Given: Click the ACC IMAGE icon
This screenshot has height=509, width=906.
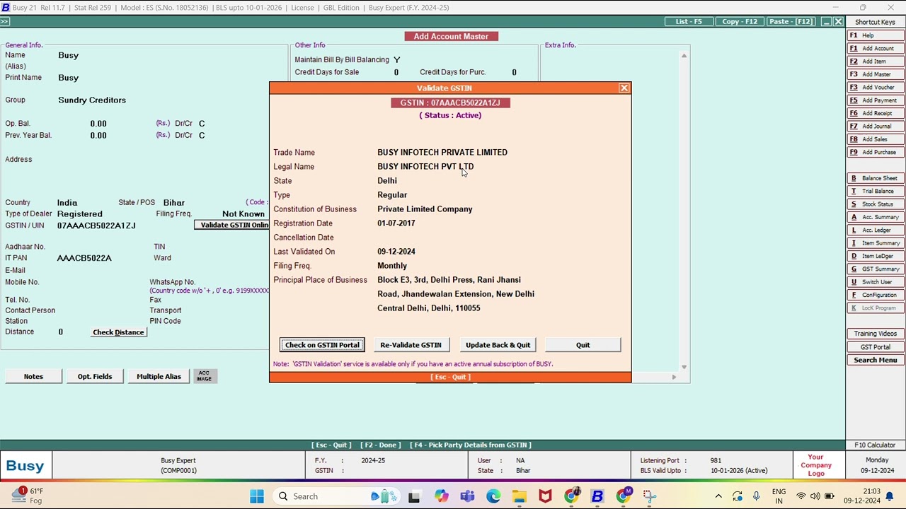Looking at the screenshot, I should [x=204, y=376].
